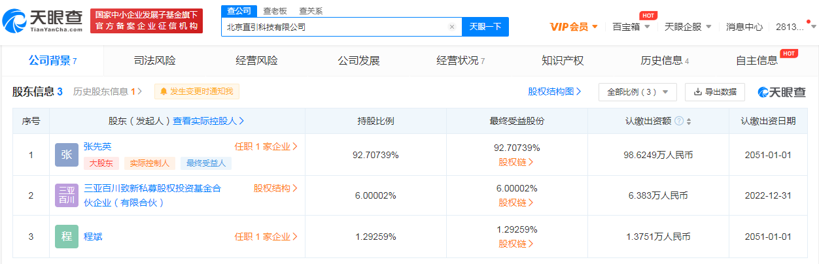Switch to the 查关系 search tab

click(311, 10)
